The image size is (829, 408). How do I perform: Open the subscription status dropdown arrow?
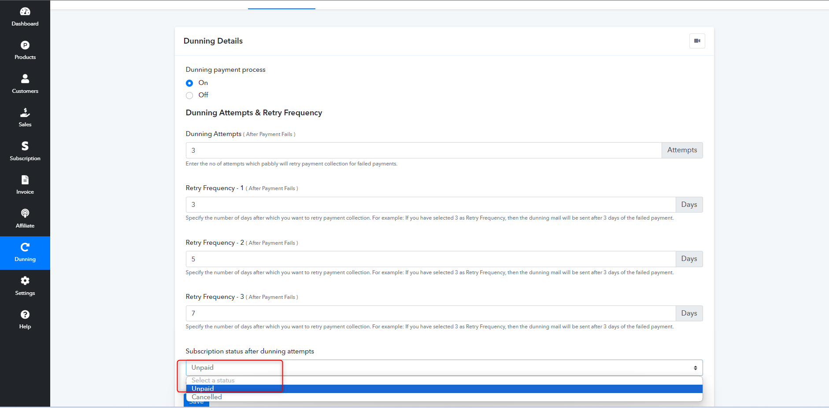coord(695,368)
